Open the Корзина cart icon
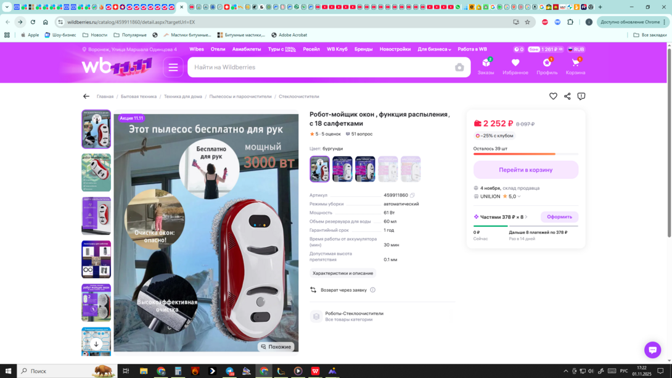The height and width of the screenshot is (378, 672). (575, 66)
